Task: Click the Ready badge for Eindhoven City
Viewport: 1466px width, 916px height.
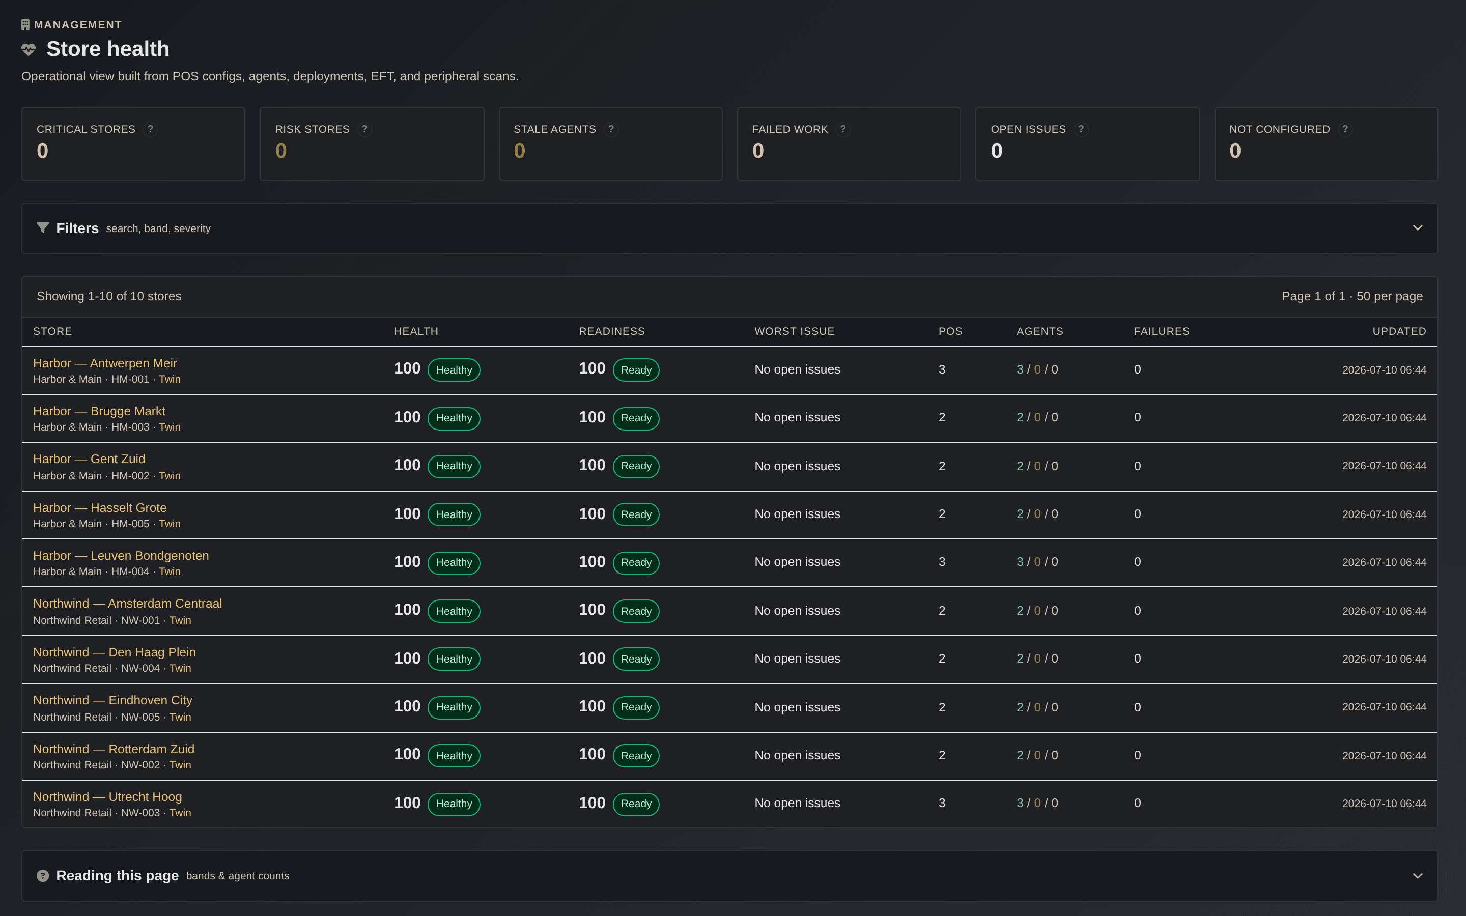Action: (x=636, y=707)
